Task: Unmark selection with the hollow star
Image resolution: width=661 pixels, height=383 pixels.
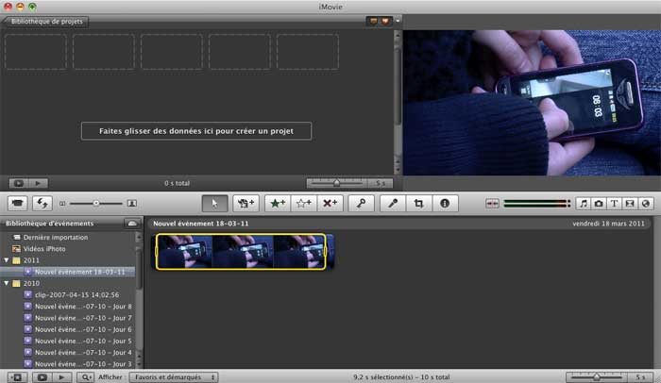Action: click(303, 203)
